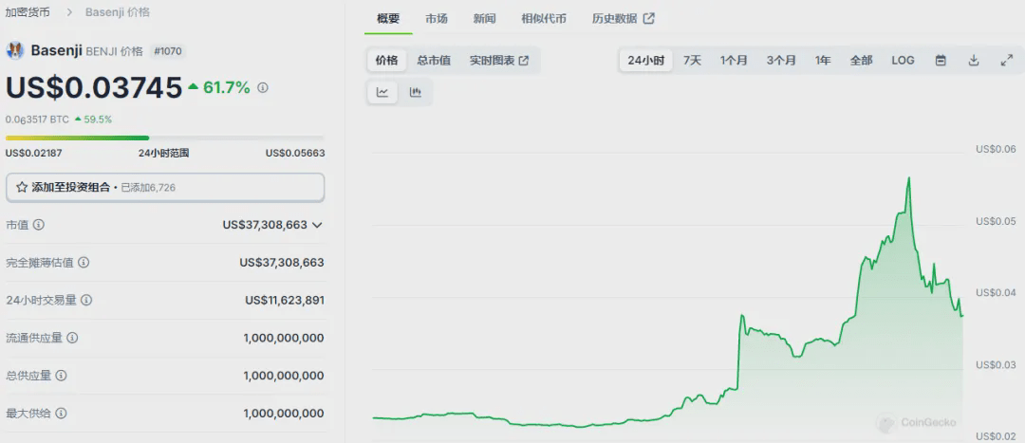The image size is (1025, 443).
Task: Switch to the 概要 tab
Action: point(388,18)
